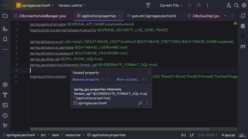Viewport: 248px width, 139px height.
Task: Open springsecsection4 project dropdown
Action: coord(34,5)
